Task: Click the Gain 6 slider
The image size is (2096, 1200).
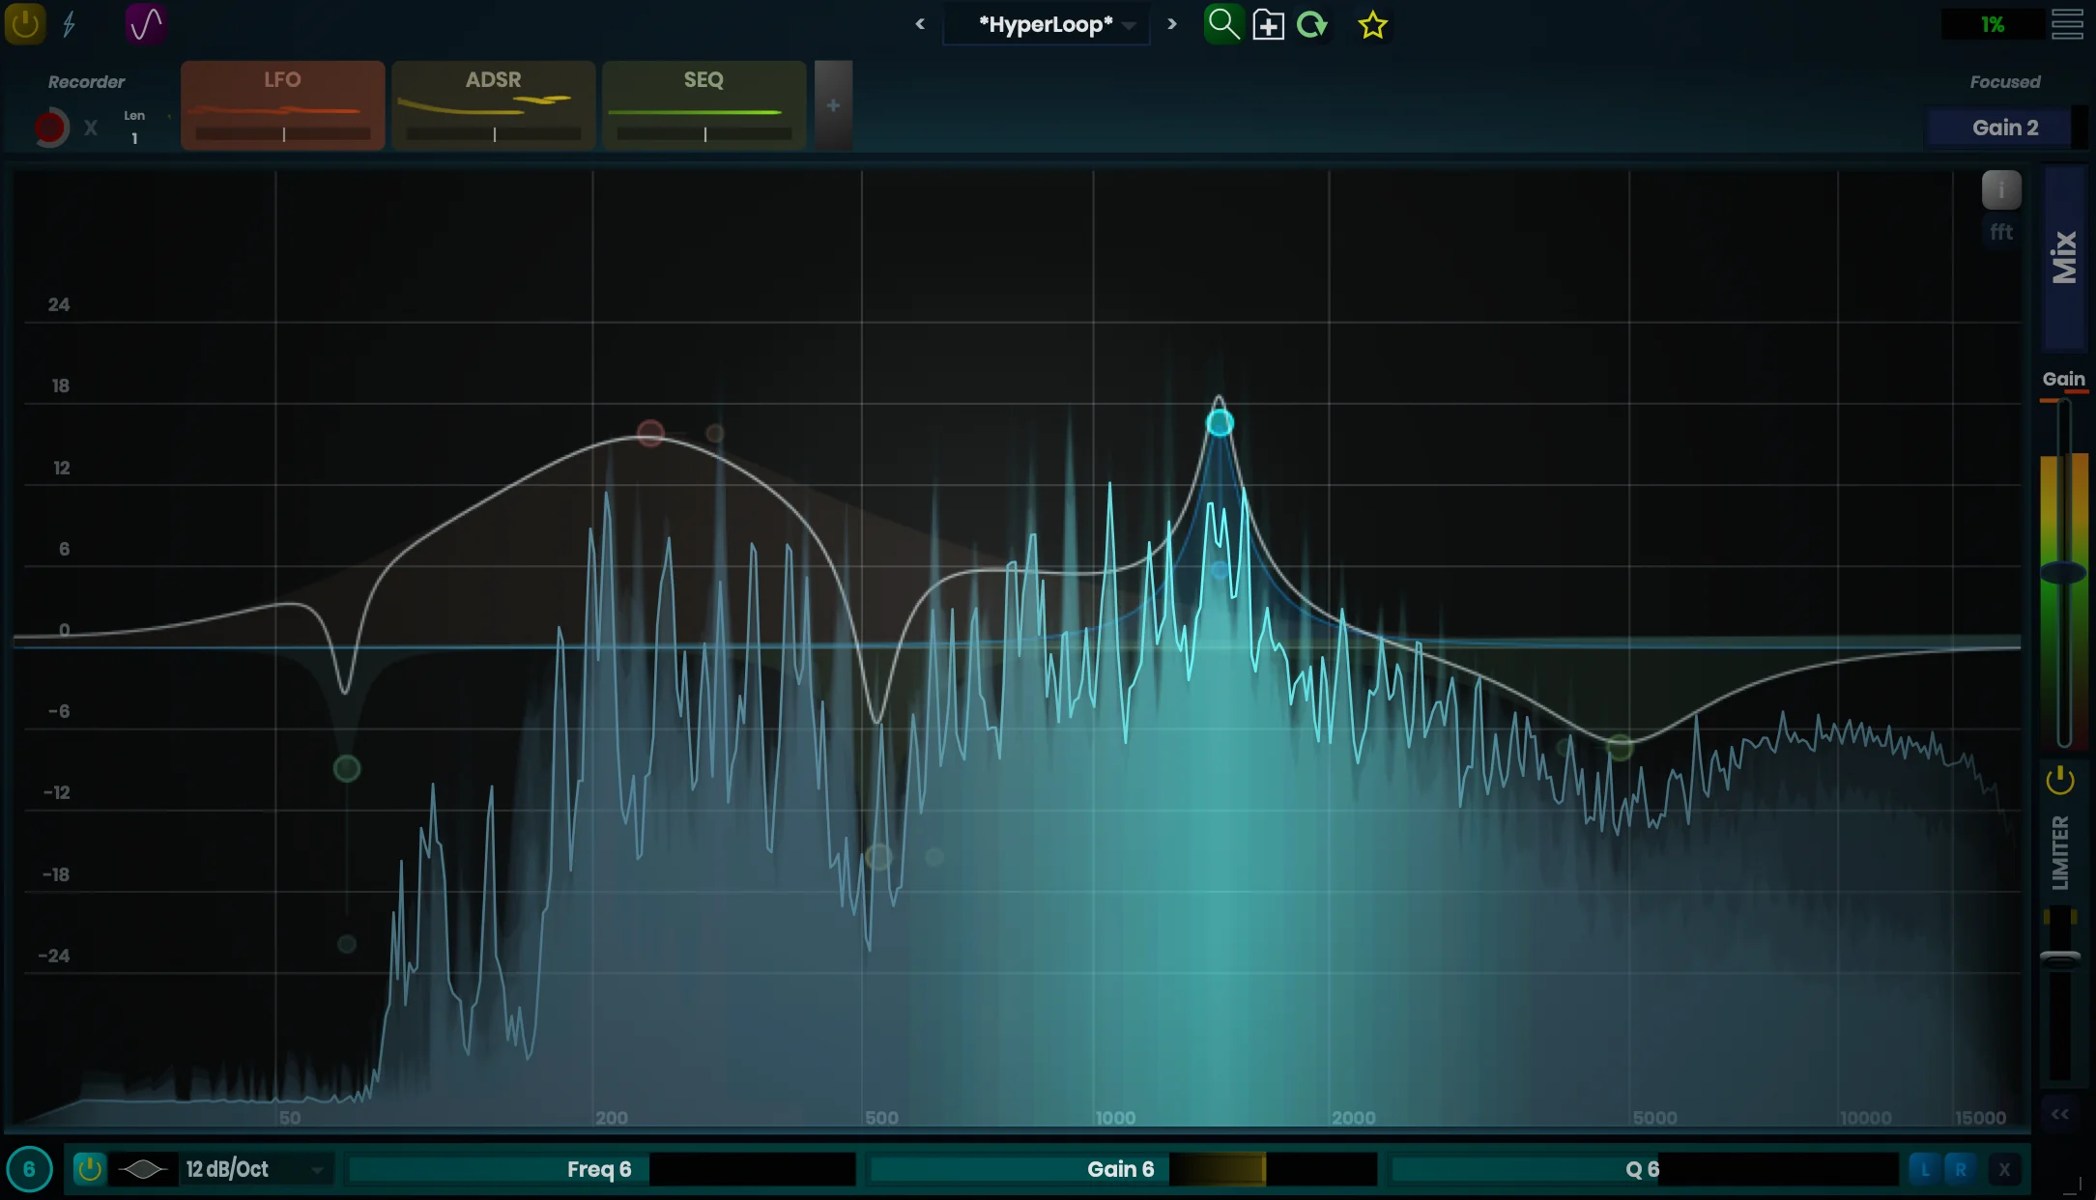Action: 1121,1169
